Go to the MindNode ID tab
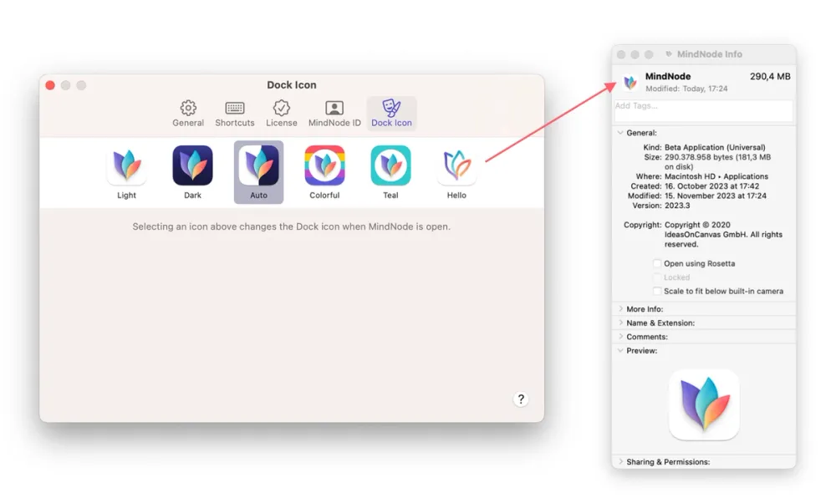The height and width of the screenshot is (503, 836). coord(334,114)
